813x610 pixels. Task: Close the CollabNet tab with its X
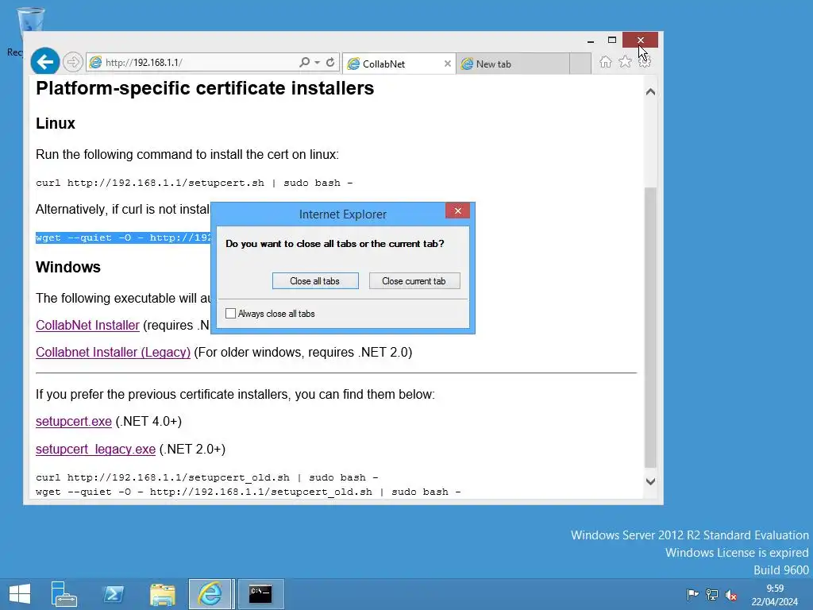pyautogui.click(x=448, y=64)
